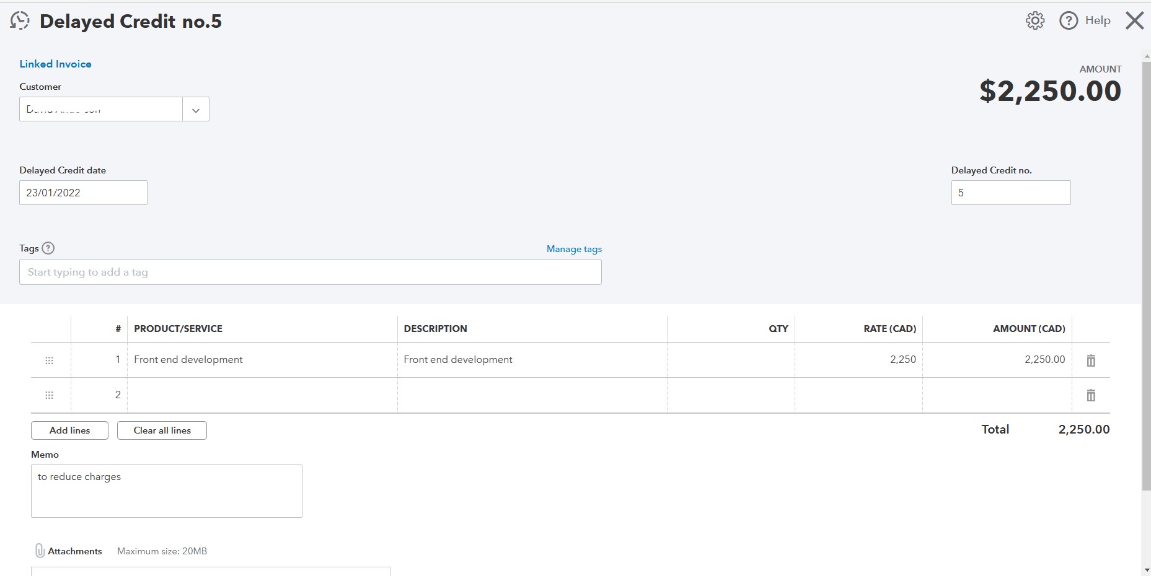
Task: Click the delayed credit history clock icon
Action: click(x=20, y=21)
